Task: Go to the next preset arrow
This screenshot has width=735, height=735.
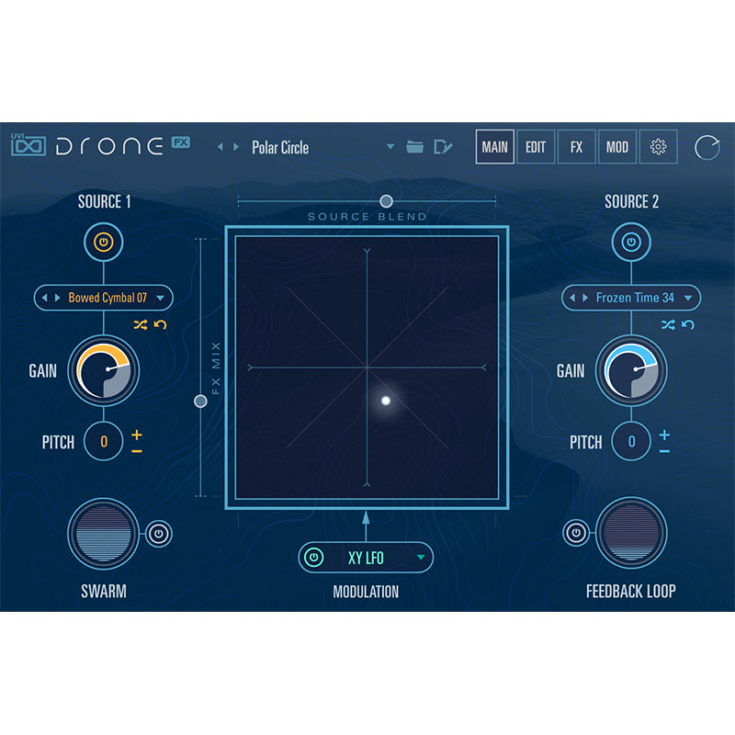Action: [236, 147]
